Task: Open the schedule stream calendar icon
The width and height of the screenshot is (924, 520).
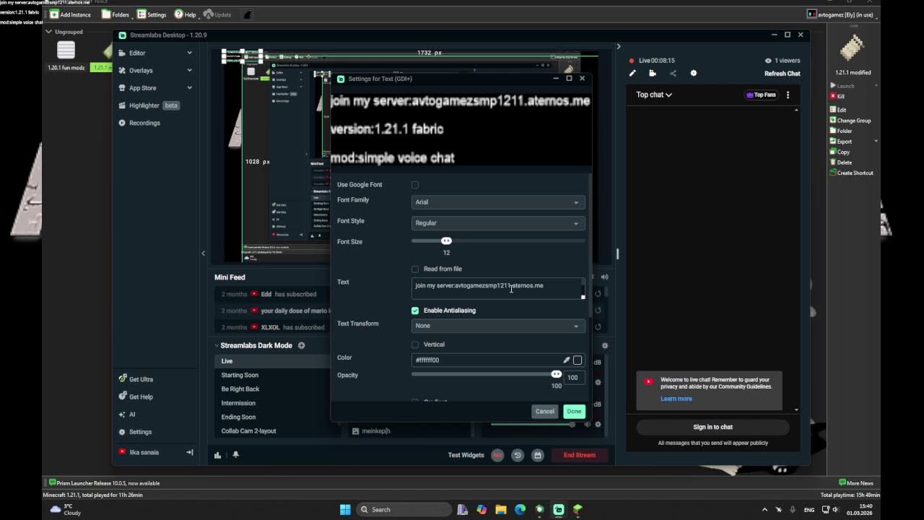Action: pos(538,455)
